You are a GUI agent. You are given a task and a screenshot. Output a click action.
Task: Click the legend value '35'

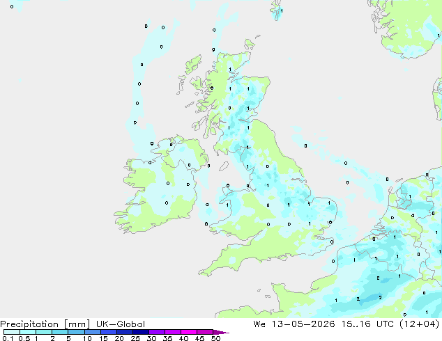tap(167, 338)
